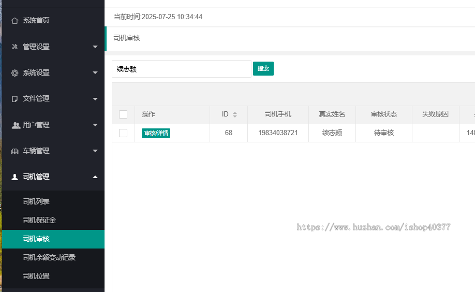Open the 司机位置 submenu item
The height and width of the screenshot is (292, 475).
point(53,276)
